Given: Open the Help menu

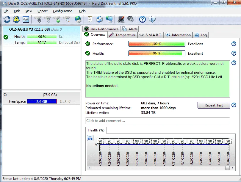Looking at the screenshot, I should point(82,11).
